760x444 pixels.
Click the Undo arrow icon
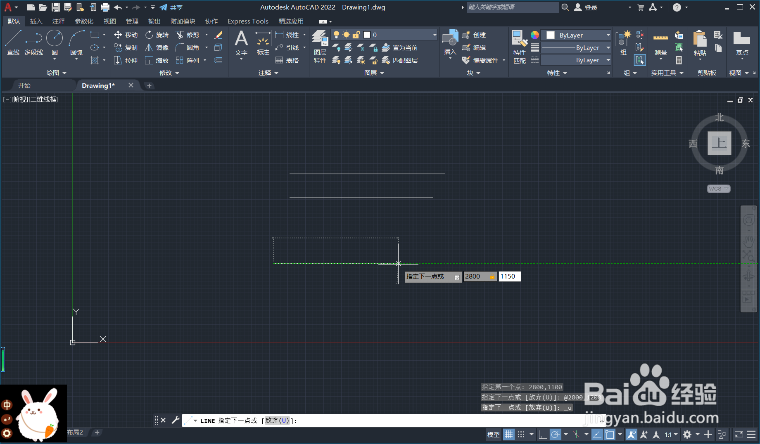click(x=118, y=7)
